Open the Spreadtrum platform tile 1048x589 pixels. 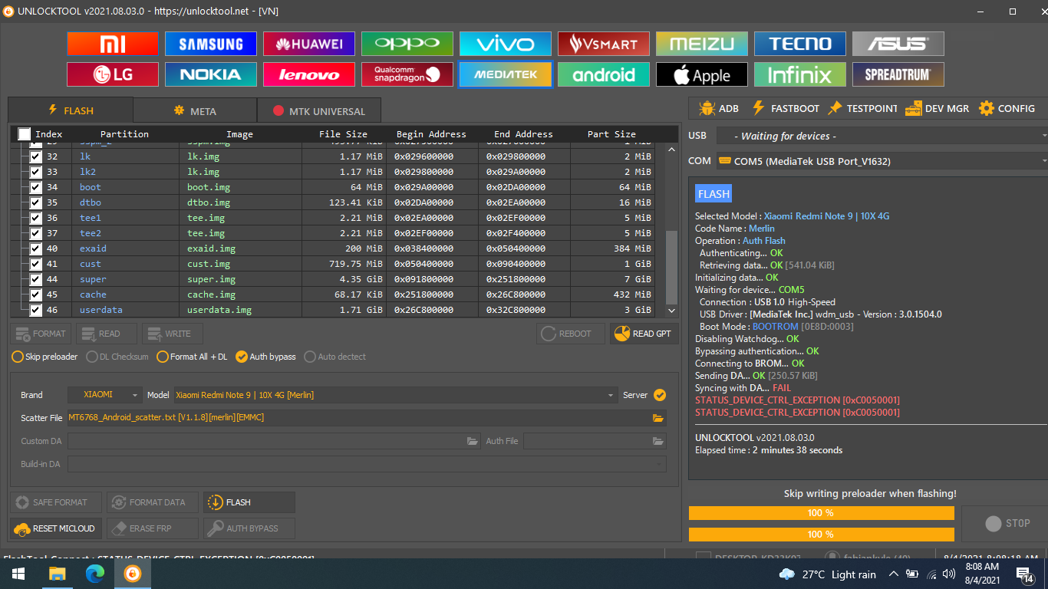pyautogui.click(x=898, y=74)
